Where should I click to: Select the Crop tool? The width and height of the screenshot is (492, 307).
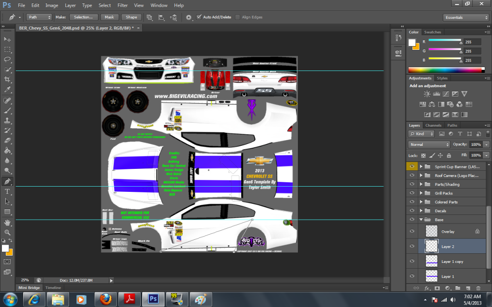point(7,79)
